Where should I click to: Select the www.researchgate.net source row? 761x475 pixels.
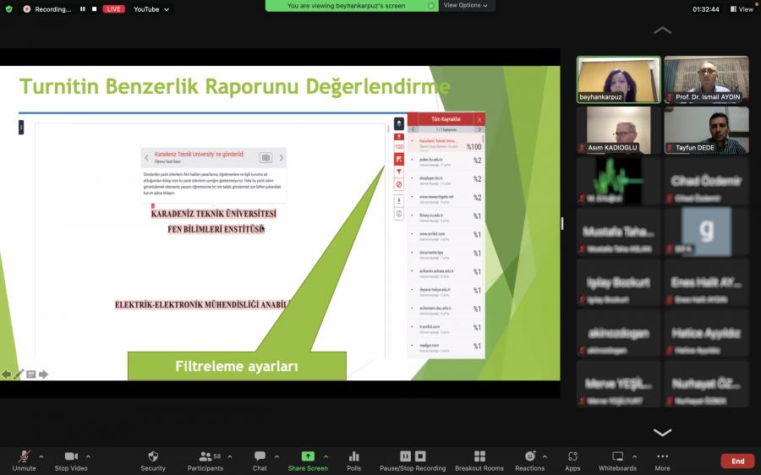pyautogui.click(x=446, y=199)
